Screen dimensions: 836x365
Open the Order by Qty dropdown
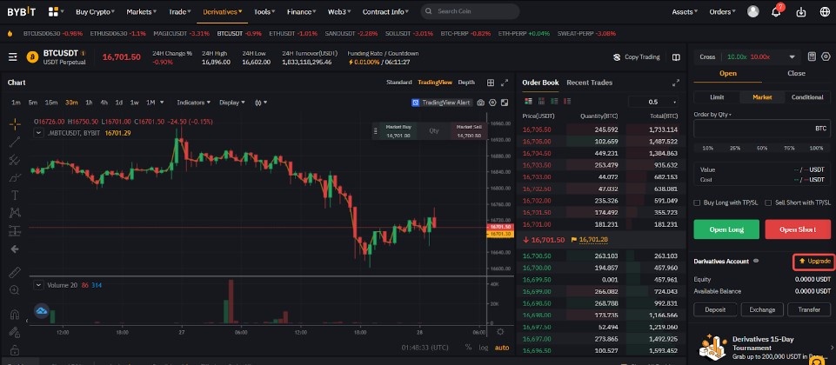(x=712, y=114)
